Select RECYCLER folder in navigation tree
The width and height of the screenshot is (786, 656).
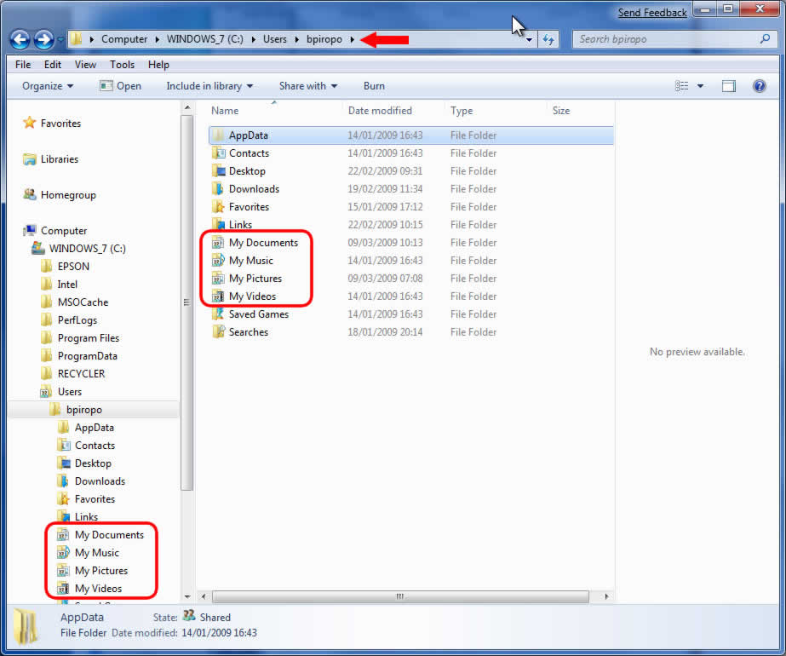pyautogui.click(x=81, y=374)
